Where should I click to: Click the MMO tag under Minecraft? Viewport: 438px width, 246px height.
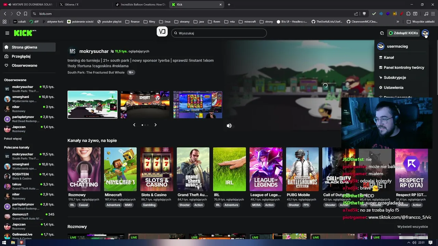[x=128, y=205]
